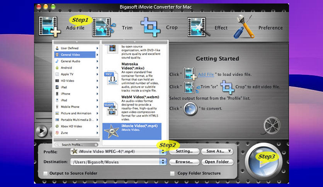Click the Preference toolbar label
The width and height of the screenshot is (323, 187).
point(270,27)
